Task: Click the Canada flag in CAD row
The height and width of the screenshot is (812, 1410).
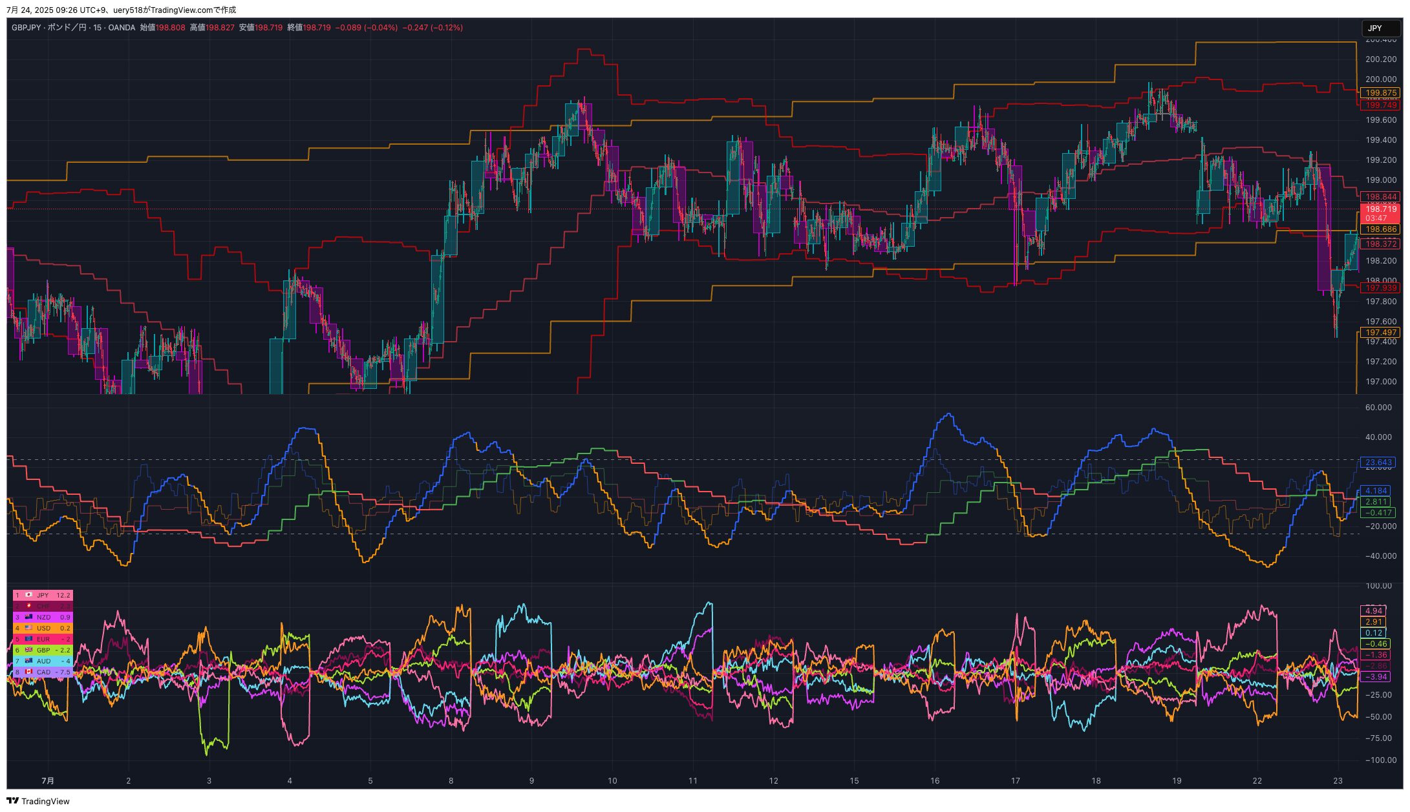Action: pos(28,672)
